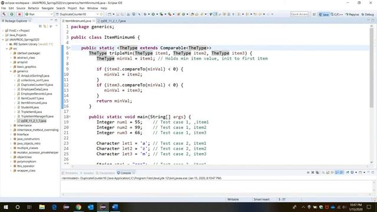Toggle Link with Editor in Package Explorer
This screenshot has height=212, width=377.
[45, 26]
